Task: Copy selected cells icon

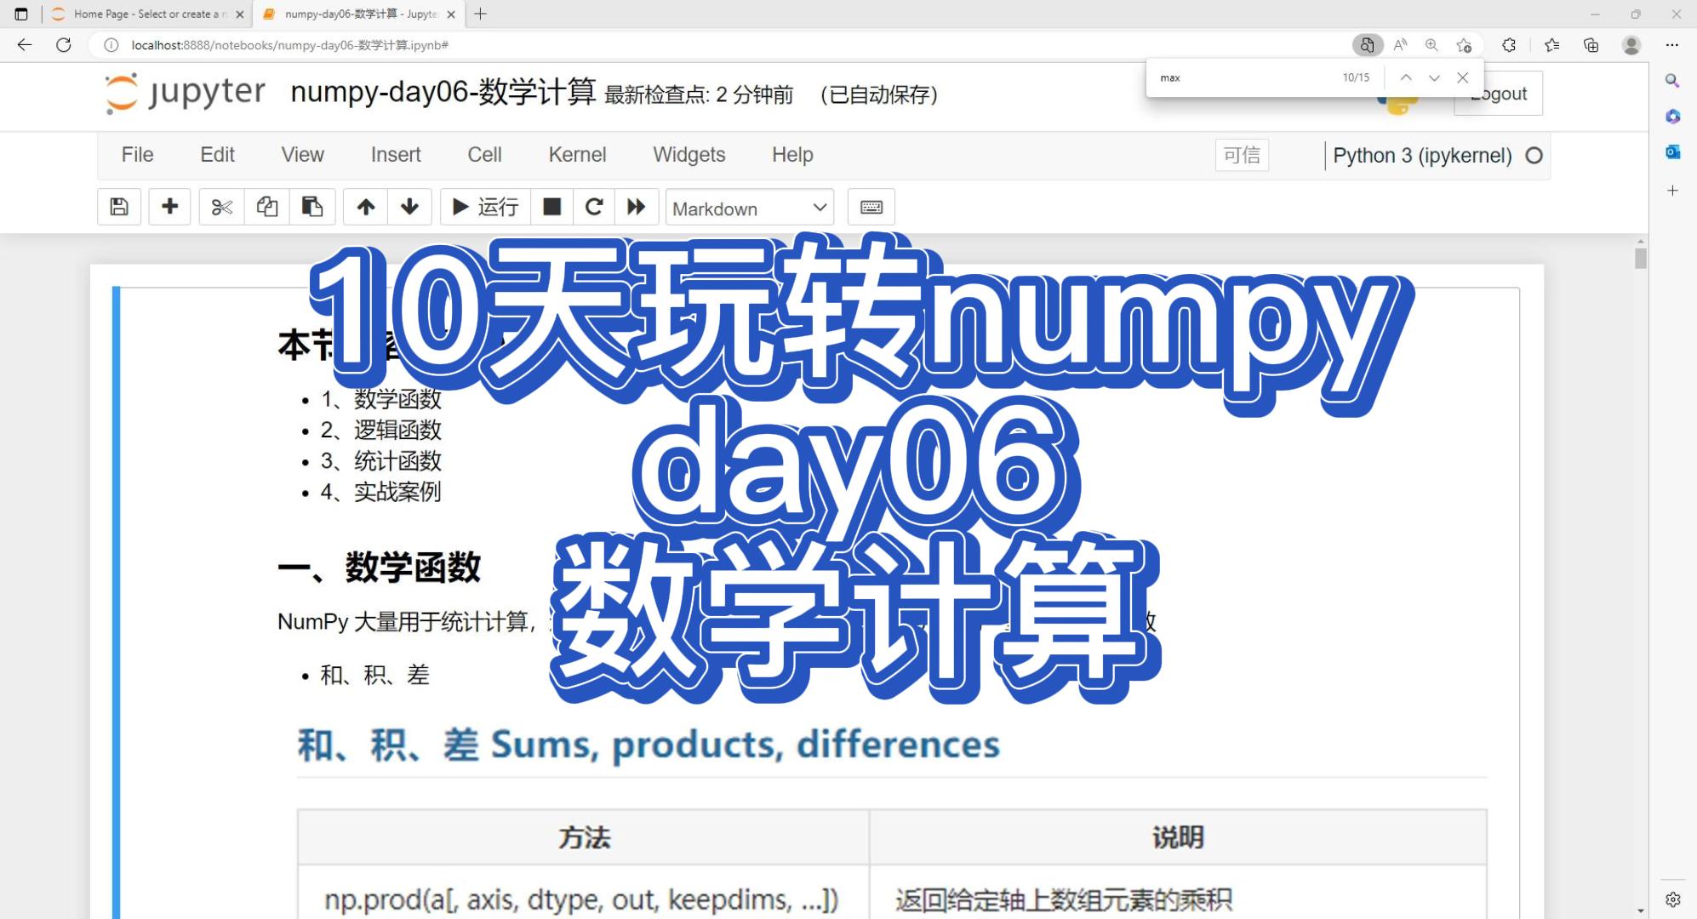Action: click(267, 207)
